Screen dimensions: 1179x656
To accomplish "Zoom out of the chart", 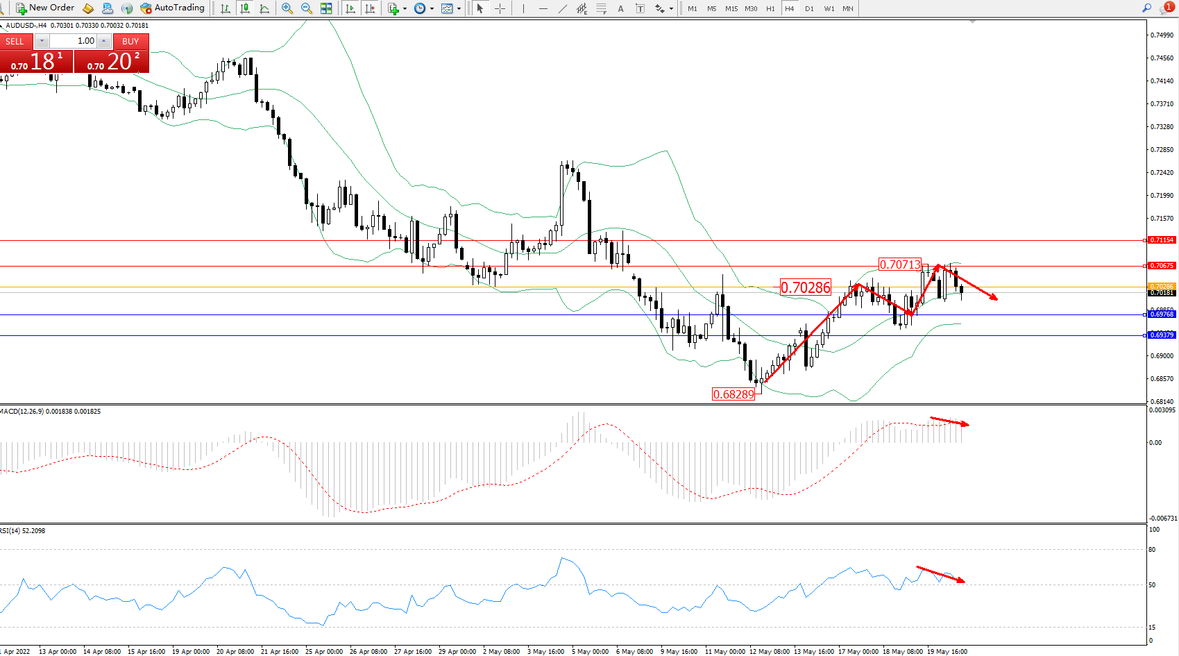I will click(x=306, y=8).
